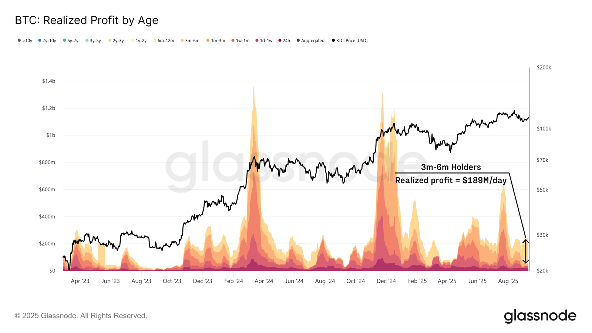Hide the 1m-3m legend series
The width and height of the screenshot is (592, 333).
(216, 41)
